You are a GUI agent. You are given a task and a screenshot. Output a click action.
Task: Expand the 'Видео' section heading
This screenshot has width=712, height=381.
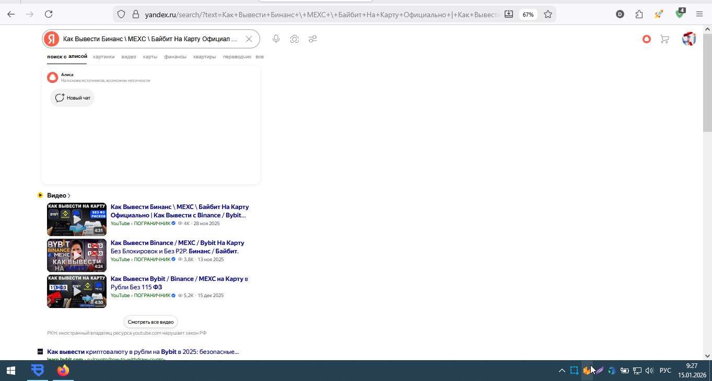click(x=59, y=195)
